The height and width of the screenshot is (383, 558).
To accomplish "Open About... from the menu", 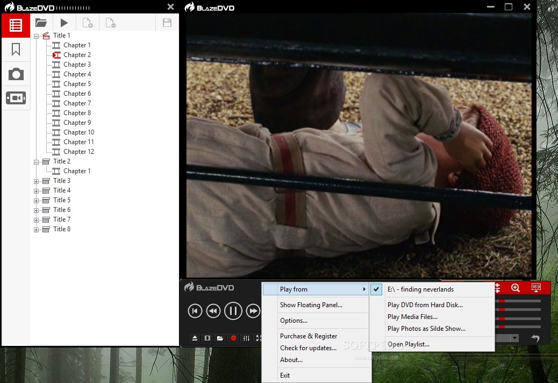I will (316, 360).
